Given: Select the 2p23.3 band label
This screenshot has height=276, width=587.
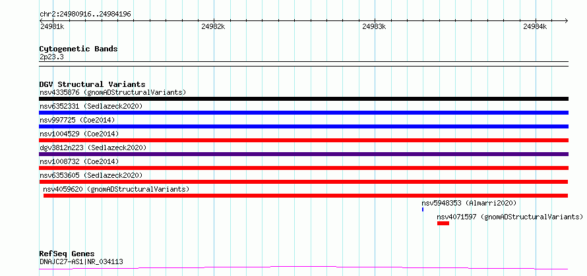Looking at the screenshot, I should [x=51, y=57].
